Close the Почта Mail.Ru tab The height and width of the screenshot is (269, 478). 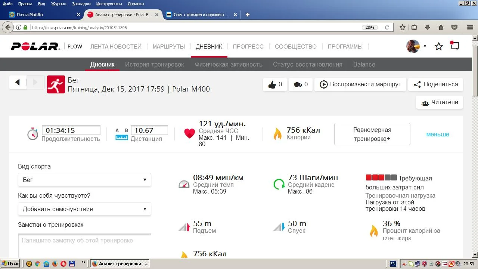(78, 15)
